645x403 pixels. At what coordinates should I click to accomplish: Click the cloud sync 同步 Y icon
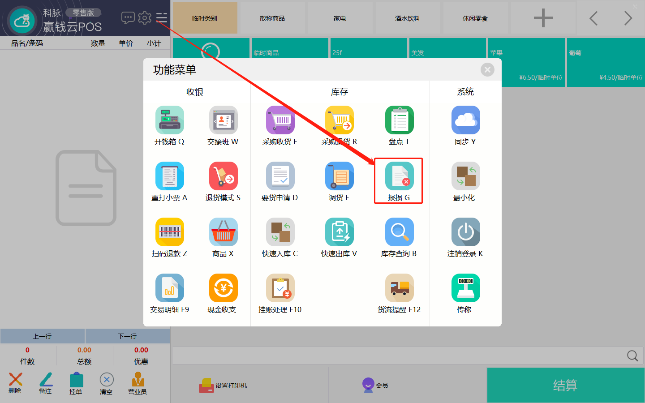tap(466, 120)
